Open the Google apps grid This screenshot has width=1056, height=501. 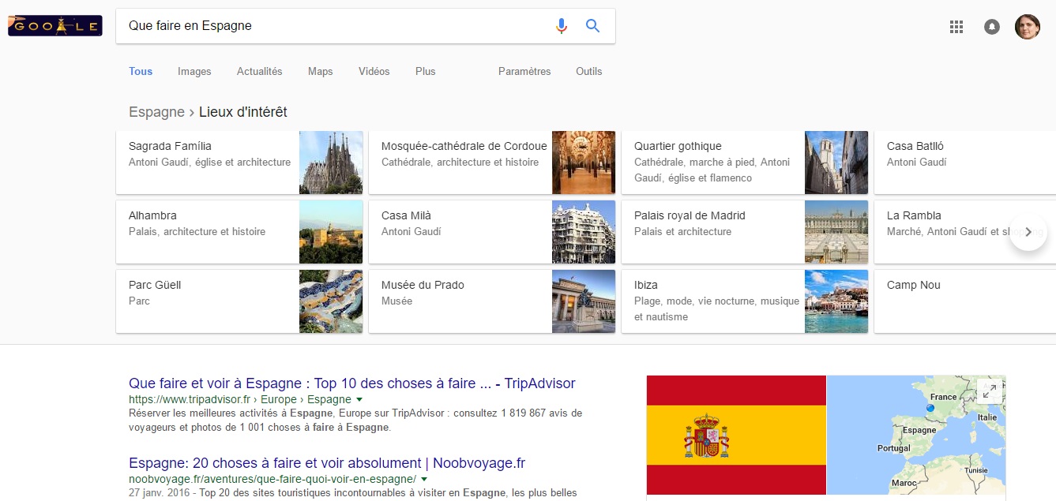(956, 27)
